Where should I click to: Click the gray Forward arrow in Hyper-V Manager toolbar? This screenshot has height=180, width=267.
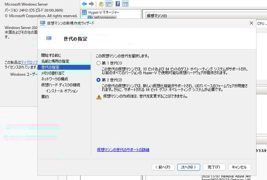click(91, 4)
